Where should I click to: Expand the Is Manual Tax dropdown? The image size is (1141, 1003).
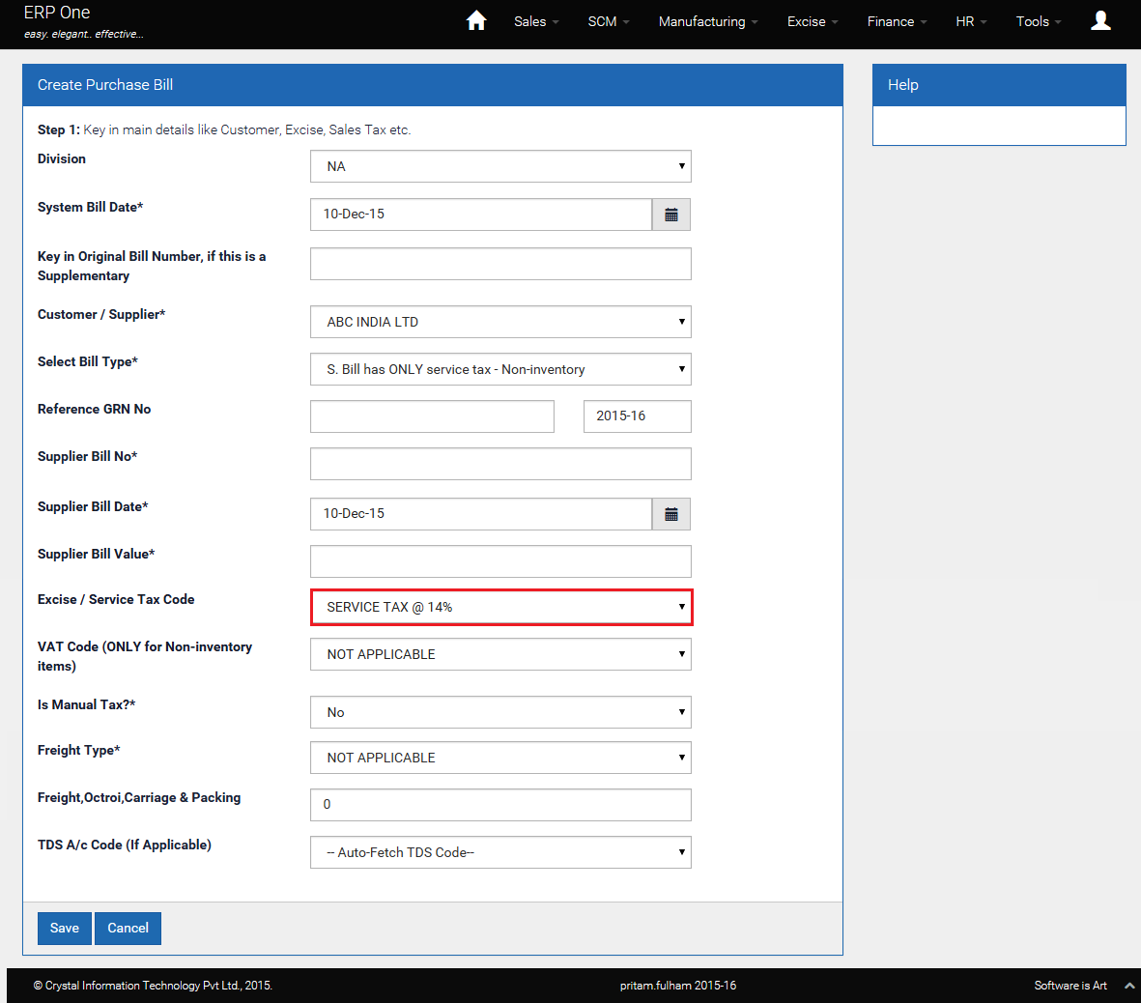coord(500,712)
